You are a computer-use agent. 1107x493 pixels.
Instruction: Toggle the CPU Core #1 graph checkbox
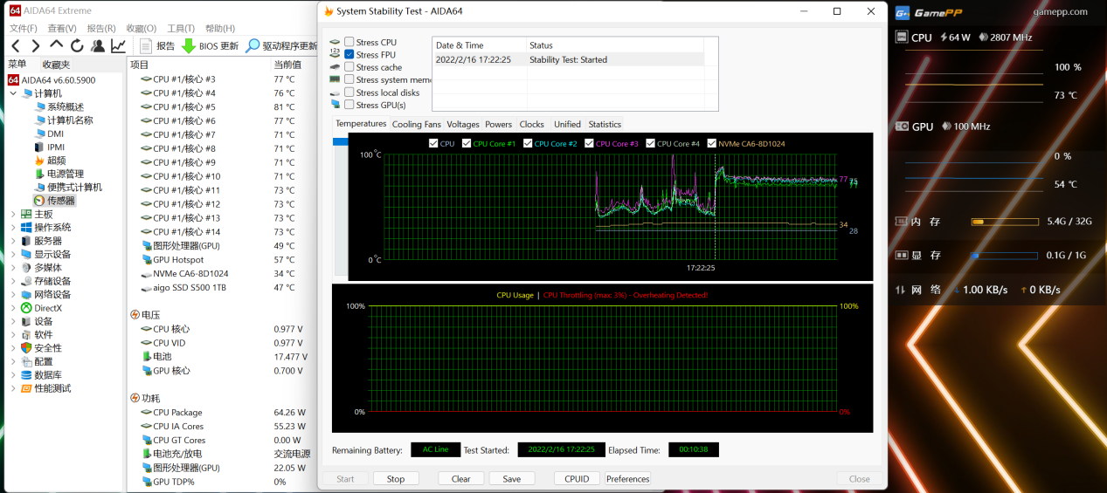tap(467, 144)
